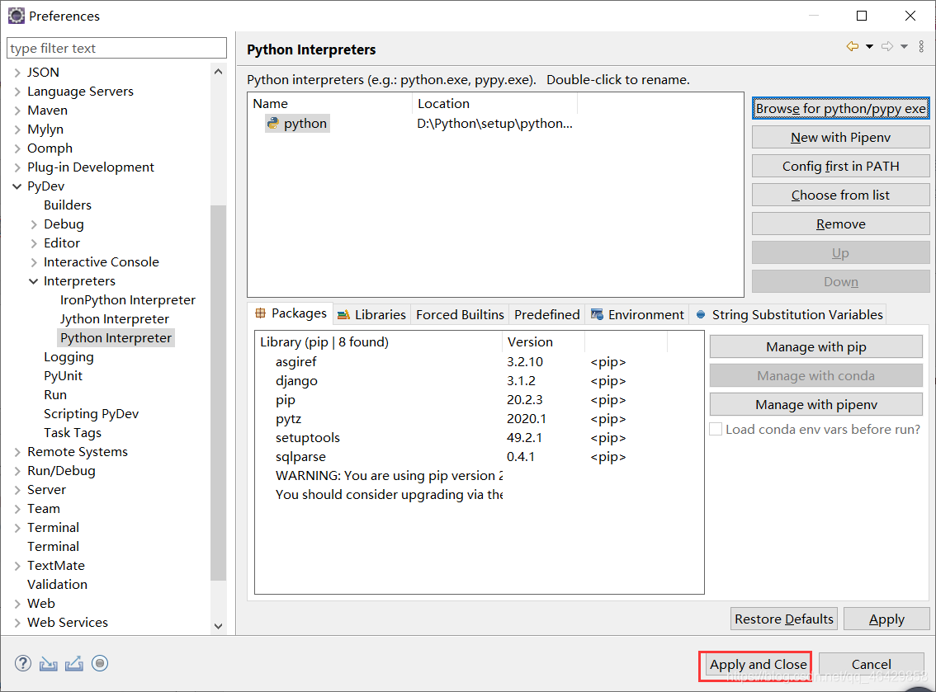Click Restore Defaults button

784,619
